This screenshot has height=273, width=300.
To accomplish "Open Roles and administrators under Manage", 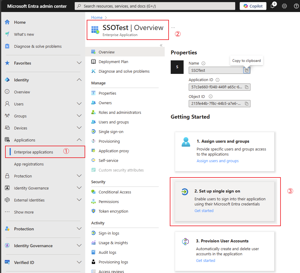I will 120,112.
